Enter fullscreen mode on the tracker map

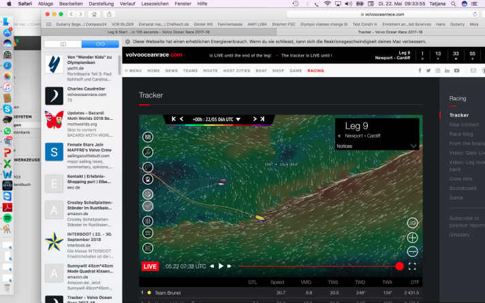coord(412,266)
